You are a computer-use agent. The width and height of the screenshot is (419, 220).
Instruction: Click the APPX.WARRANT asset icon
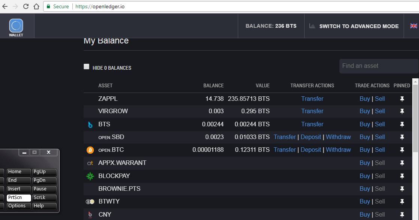(90, 163)
